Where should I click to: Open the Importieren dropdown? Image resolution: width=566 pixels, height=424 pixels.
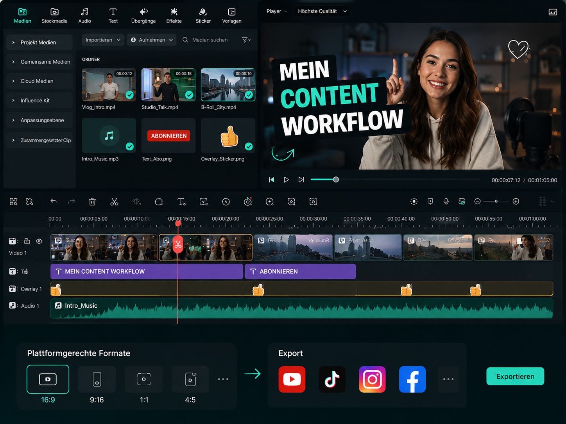coord(103,40)
